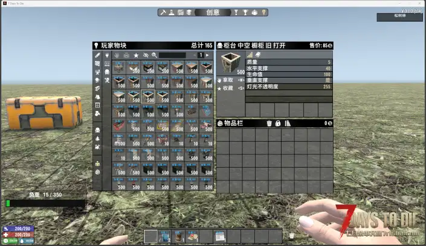Click the 总计 165 total label

[202, 45]
